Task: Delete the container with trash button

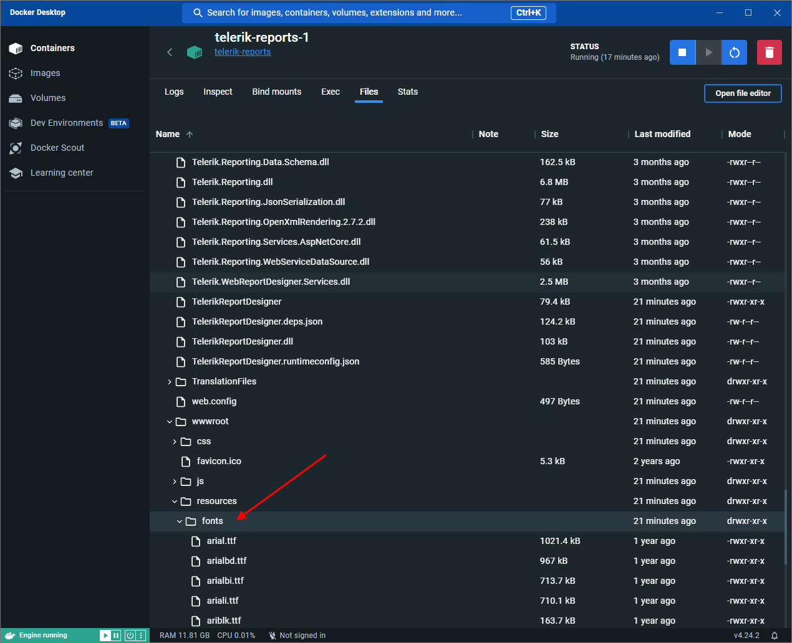Action: pyautogui.click(x=770, y=52)
